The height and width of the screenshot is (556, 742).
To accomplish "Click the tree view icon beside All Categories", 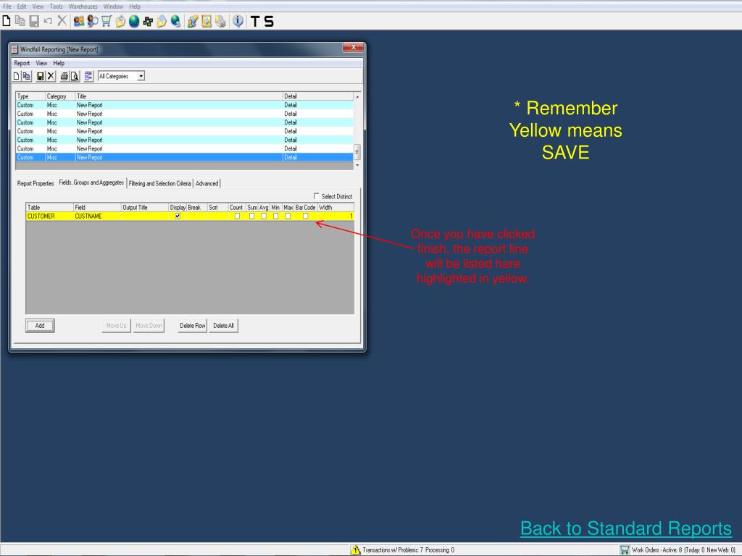I will click(88, 76).
